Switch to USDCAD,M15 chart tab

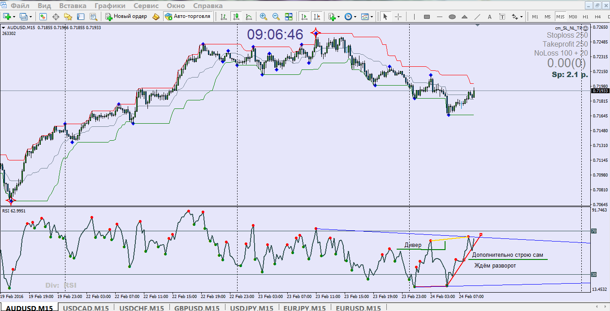tap(86, 308)
